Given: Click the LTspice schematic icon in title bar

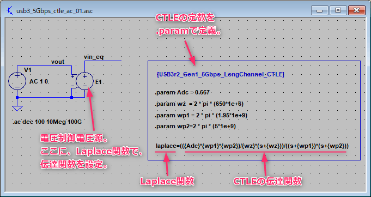Looking at the screenshot, I should click(x=10, y=11).
